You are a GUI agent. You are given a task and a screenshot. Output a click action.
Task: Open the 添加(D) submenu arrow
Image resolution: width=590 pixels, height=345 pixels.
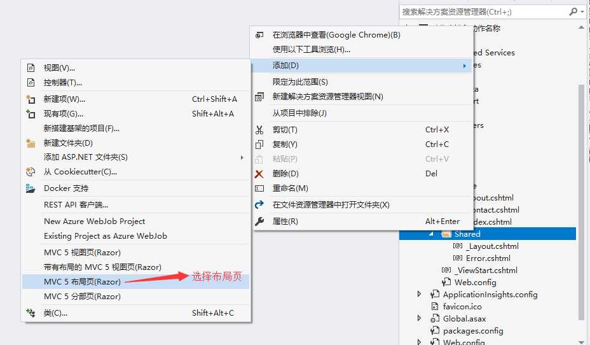[x=465, y=66]
